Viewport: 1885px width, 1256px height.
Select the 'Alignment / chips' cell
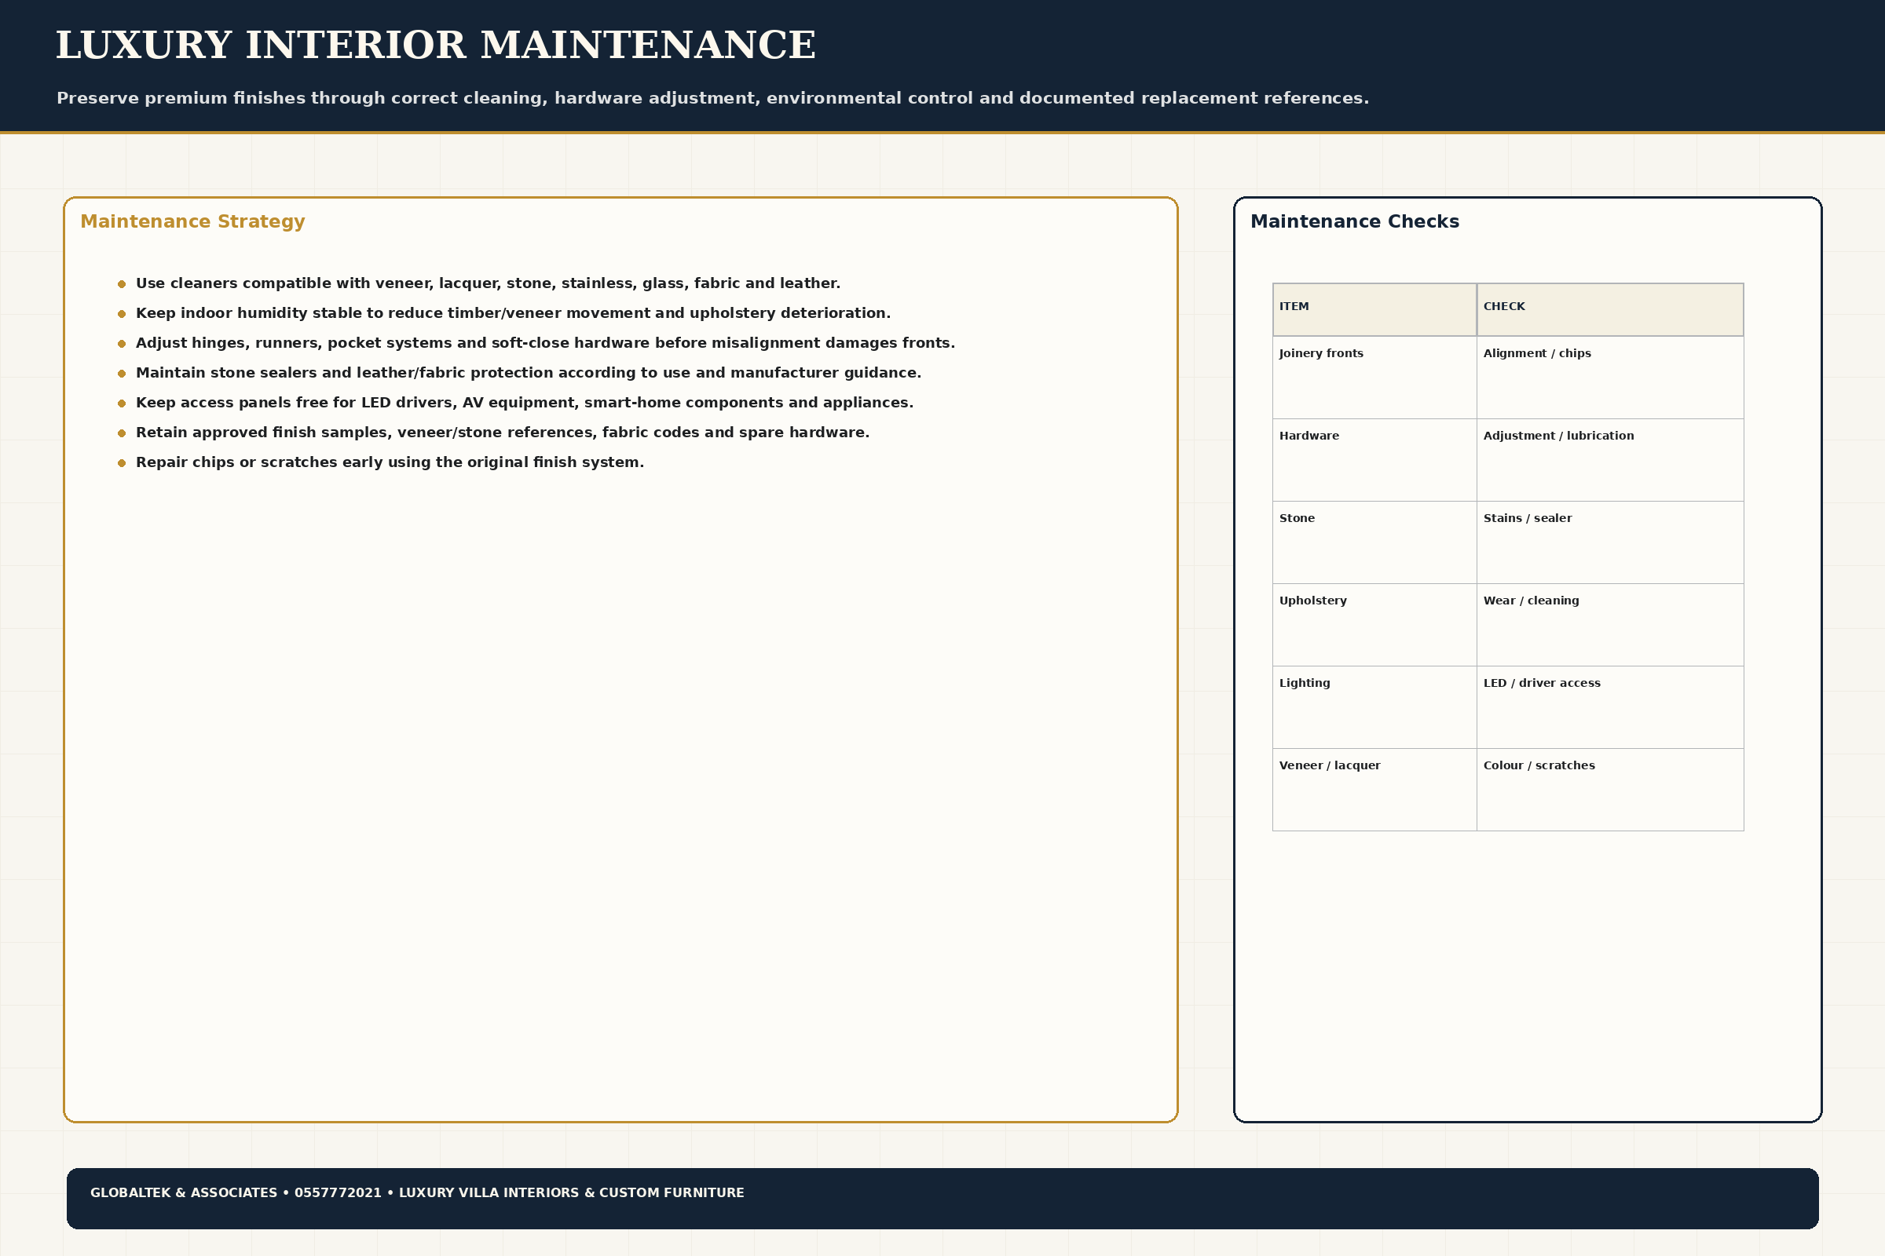pos(1610,378)
